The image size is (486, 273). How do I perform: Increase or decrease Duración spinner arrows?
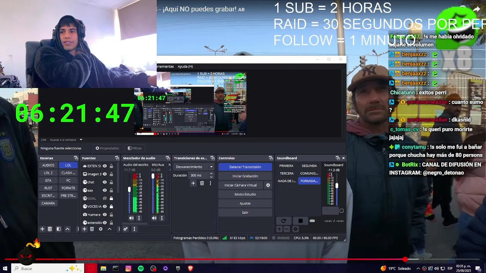click(x=211, y=175)
